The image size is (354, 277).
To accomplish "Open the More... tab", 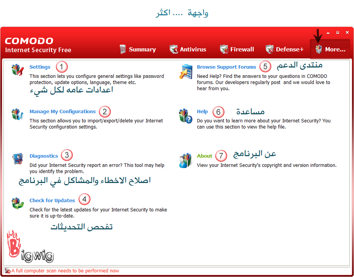I will click(x=330, y=49).
